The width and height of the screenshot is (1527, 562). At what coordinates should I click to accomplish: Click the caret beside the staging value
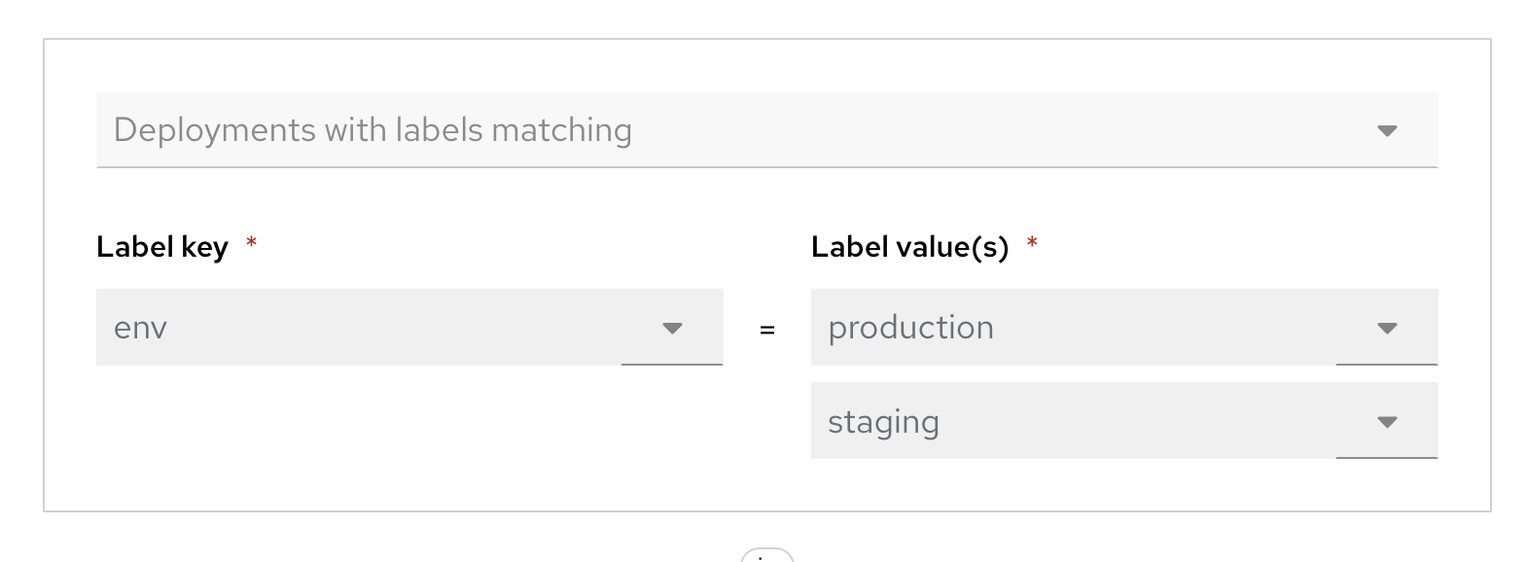(x=1387, y=422)
